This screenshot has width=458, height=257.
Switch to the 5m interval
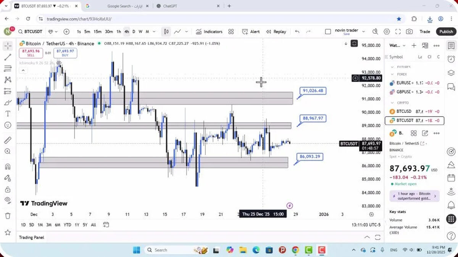pyautogui.click(x=87, y=32)
